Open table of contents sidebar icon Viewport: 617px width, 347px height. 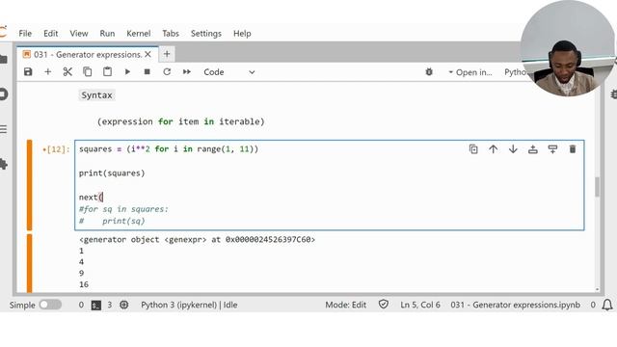click(3, 129)
